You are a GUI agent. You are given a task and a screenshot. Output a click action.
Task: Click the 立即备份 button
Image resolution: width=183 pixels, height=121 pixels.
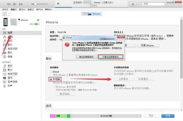(124, 79)
